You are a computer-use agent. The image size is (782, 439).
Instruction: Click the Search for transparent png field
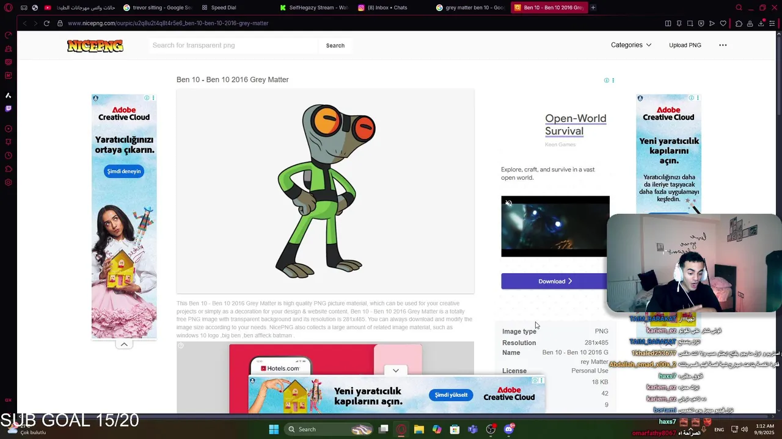233,45
